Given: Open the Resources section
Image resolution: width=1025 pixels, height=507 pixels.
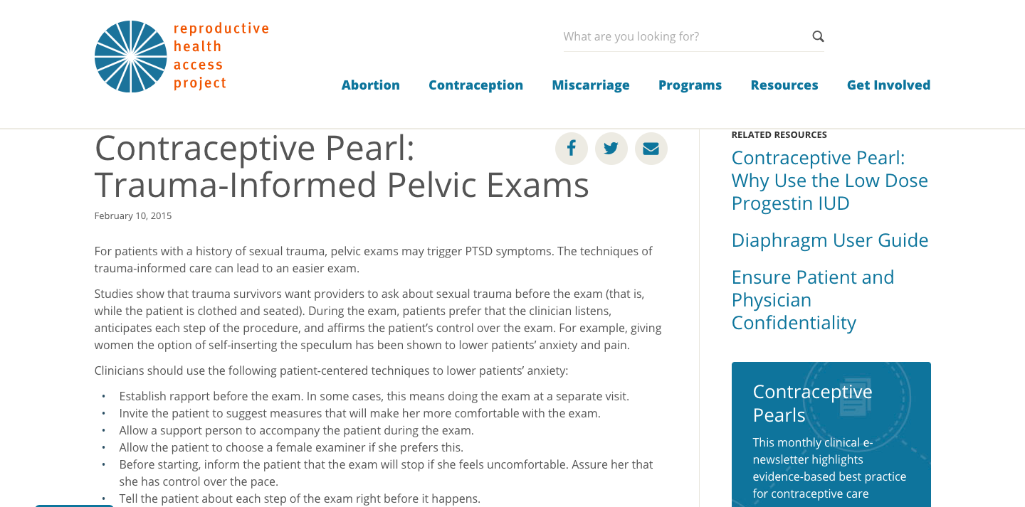Looking at the screenshot, I should tap(784, 85).
